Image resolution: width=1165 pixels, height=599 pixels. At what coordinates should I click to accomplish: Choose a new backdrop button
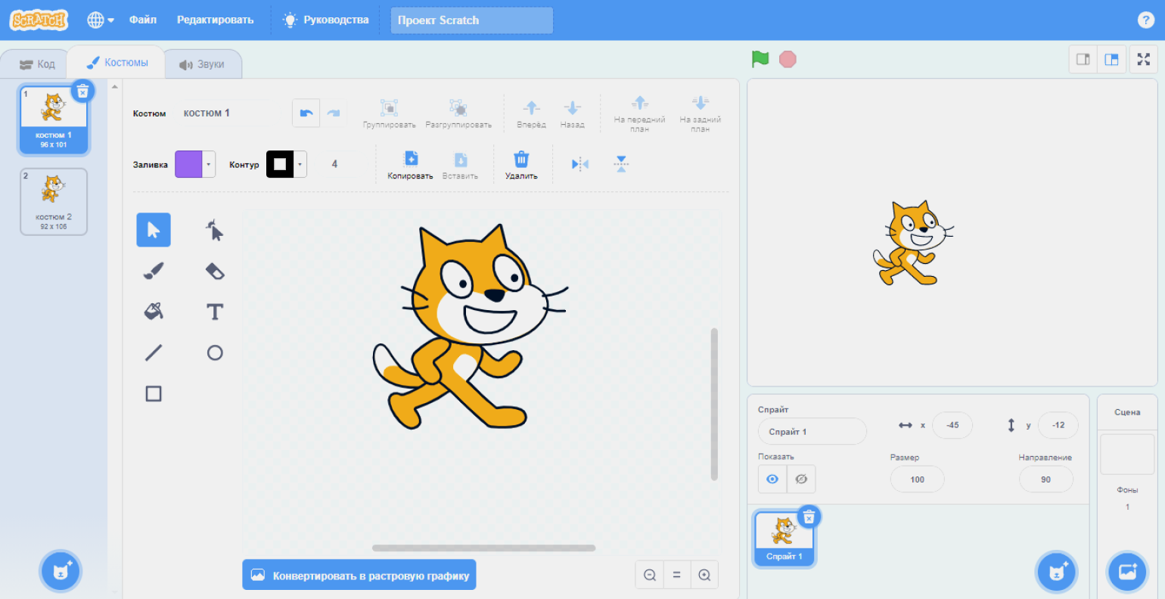point(1127,572)
